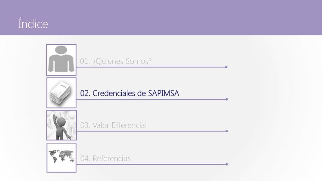Click the Índice title in header

click(33, 23)
